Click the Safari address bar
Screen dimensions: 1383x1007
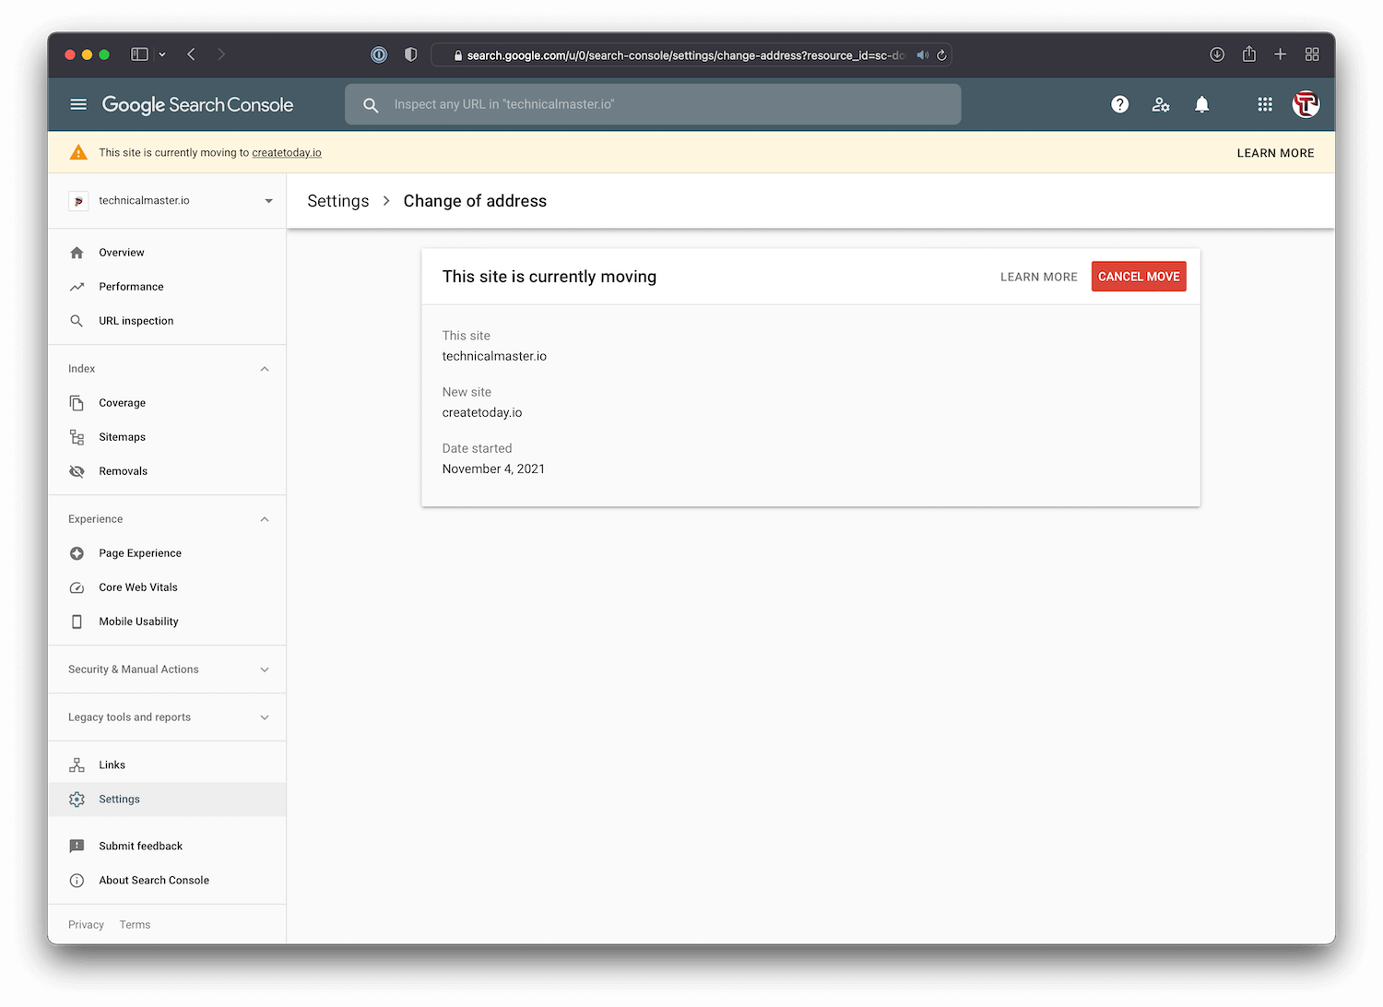[691, 55]
